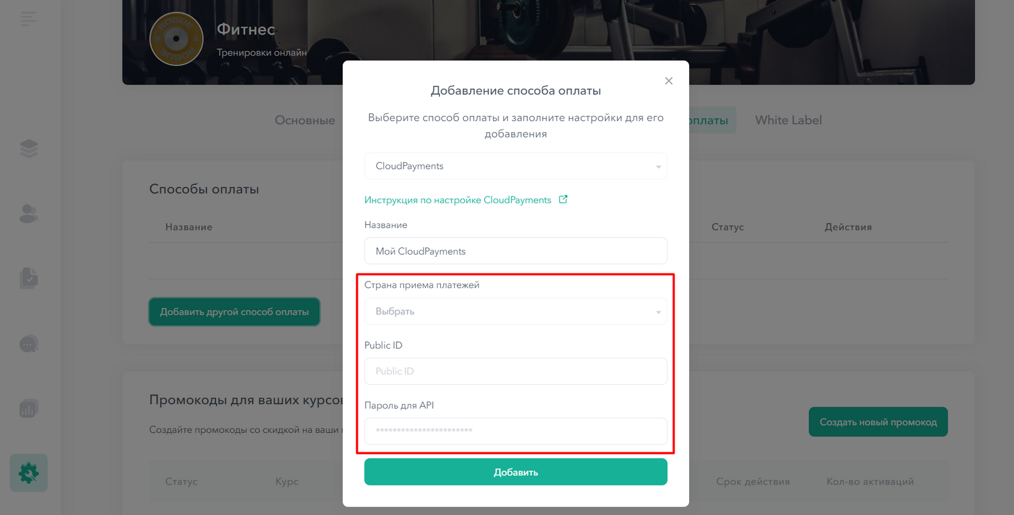Click 'Создать новый промокод' button
This screenshot has height=515, width=1014.
click(x=878, y=422)
